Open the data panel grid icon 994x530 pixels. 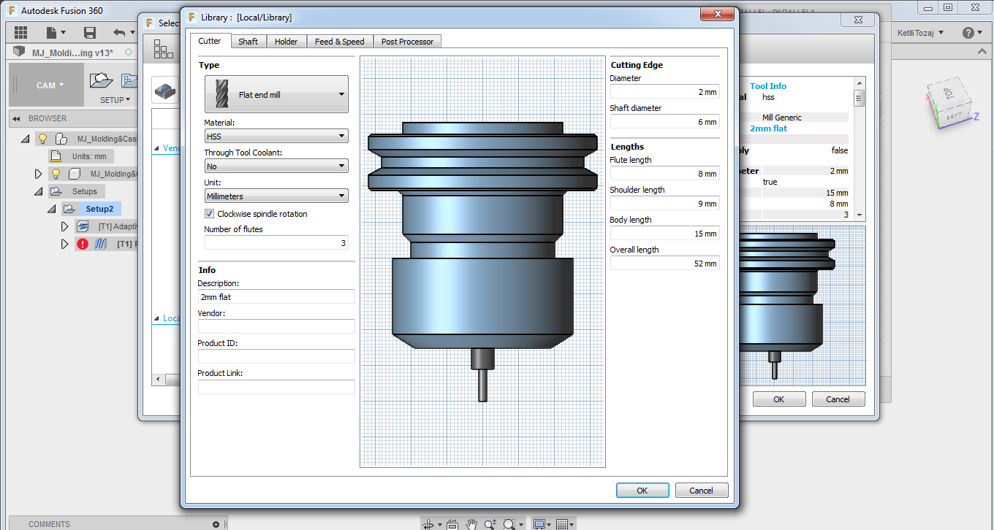coord(20,33)
